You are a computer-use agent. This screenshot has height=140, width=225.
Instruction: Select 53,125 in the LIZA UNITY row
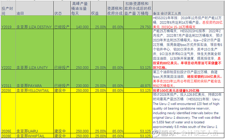click(x=138, y=50)
